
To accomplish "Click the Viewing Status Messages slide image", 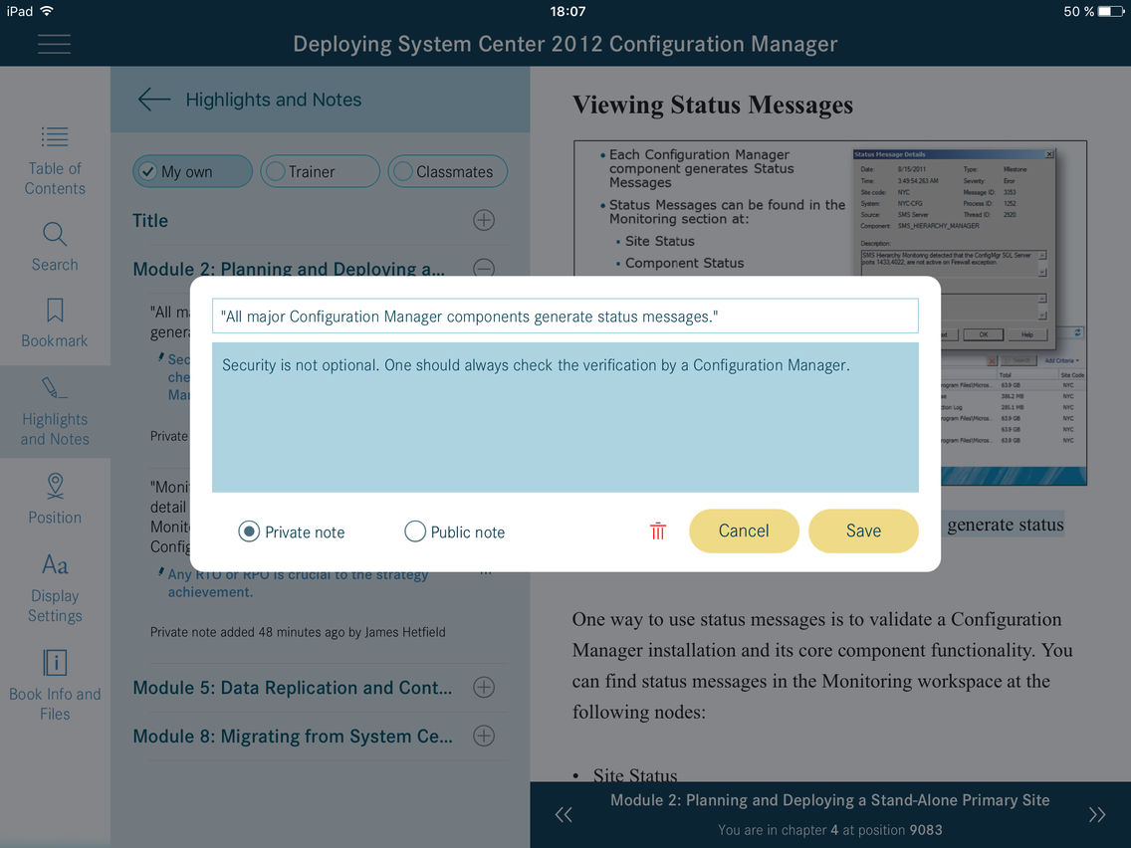I will 830,313.
